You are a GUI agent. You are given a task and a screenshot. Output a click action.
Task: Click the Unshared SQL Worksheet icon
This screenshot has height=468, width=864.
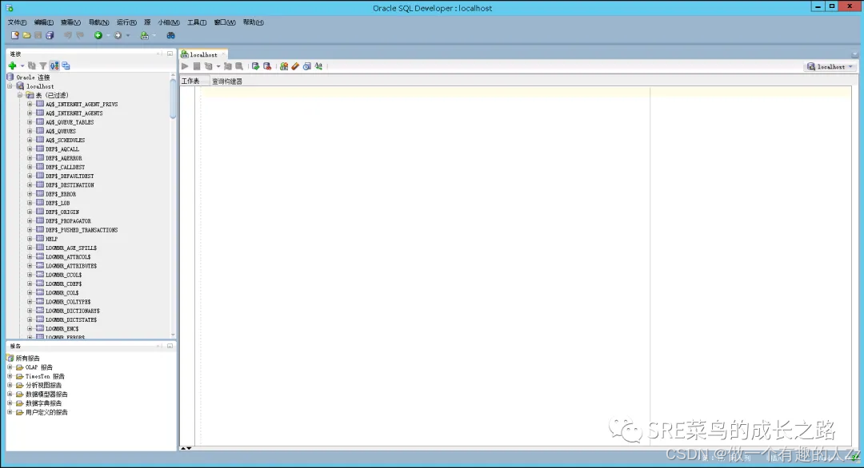point(284,66)
